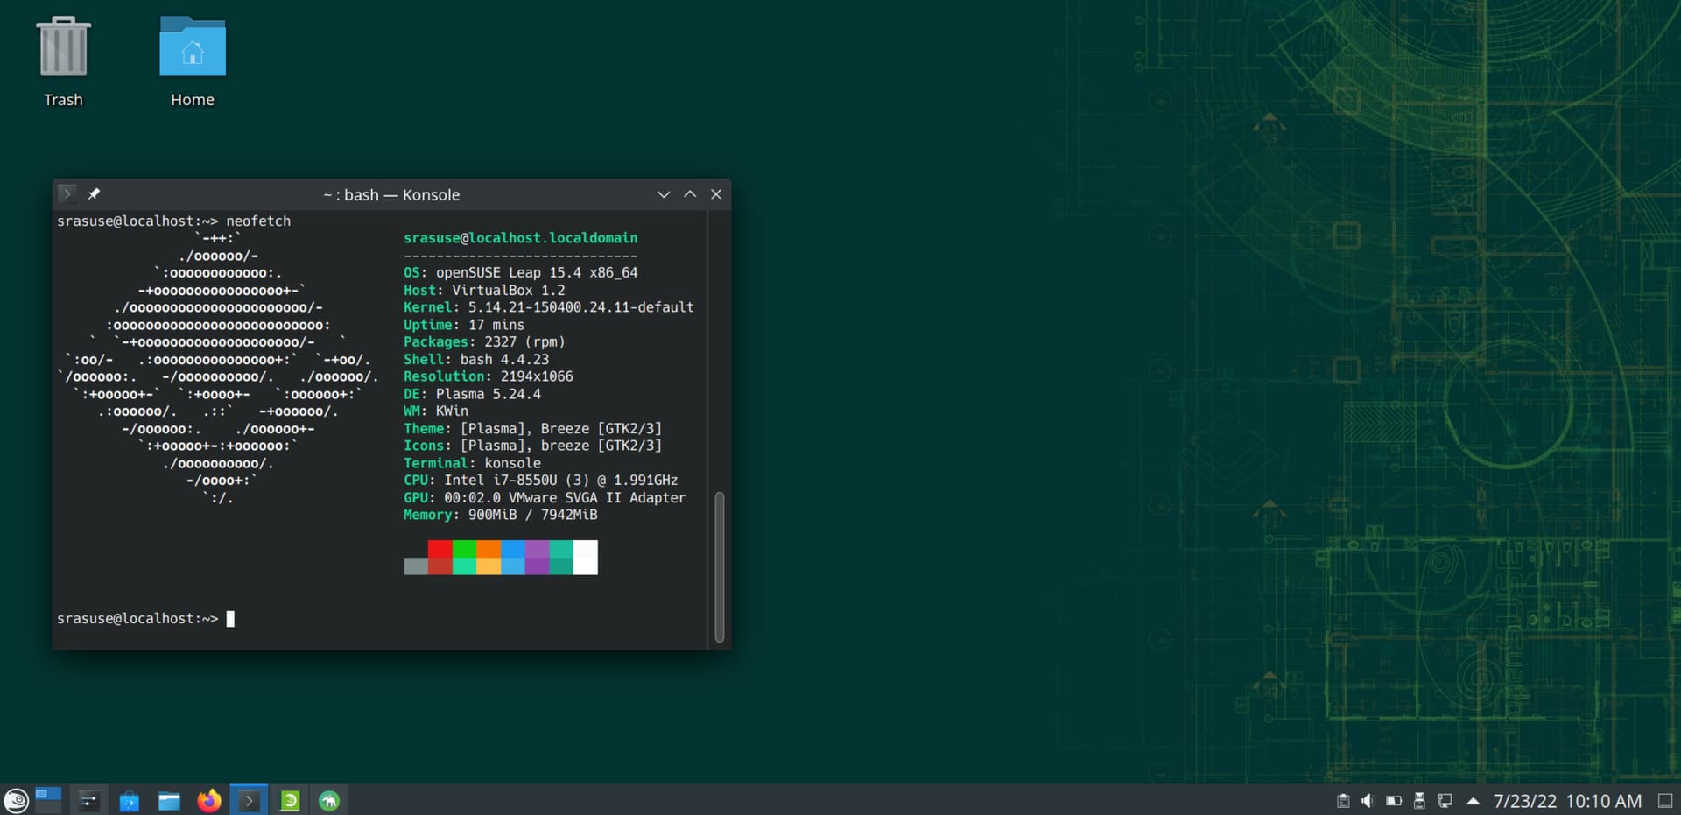This screenshot has height=815, width=1681.
Task: Open System Settings from the taskbar
Action: [88, 800]
